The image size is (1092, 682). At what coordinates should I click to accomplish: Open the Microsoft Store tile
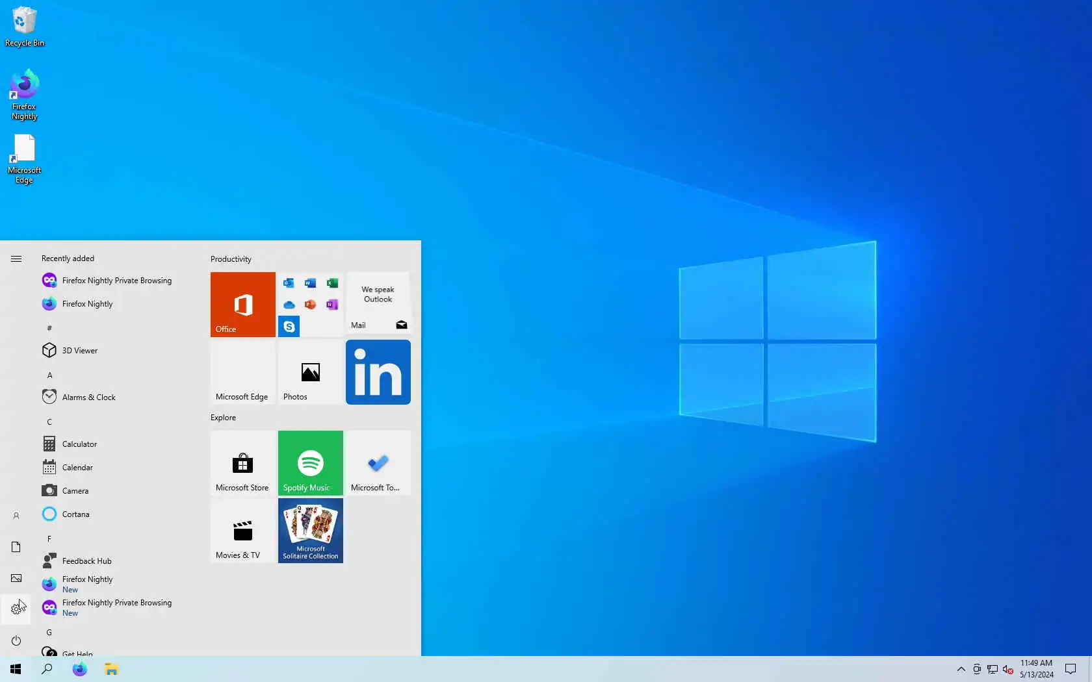tap(243, 463)
